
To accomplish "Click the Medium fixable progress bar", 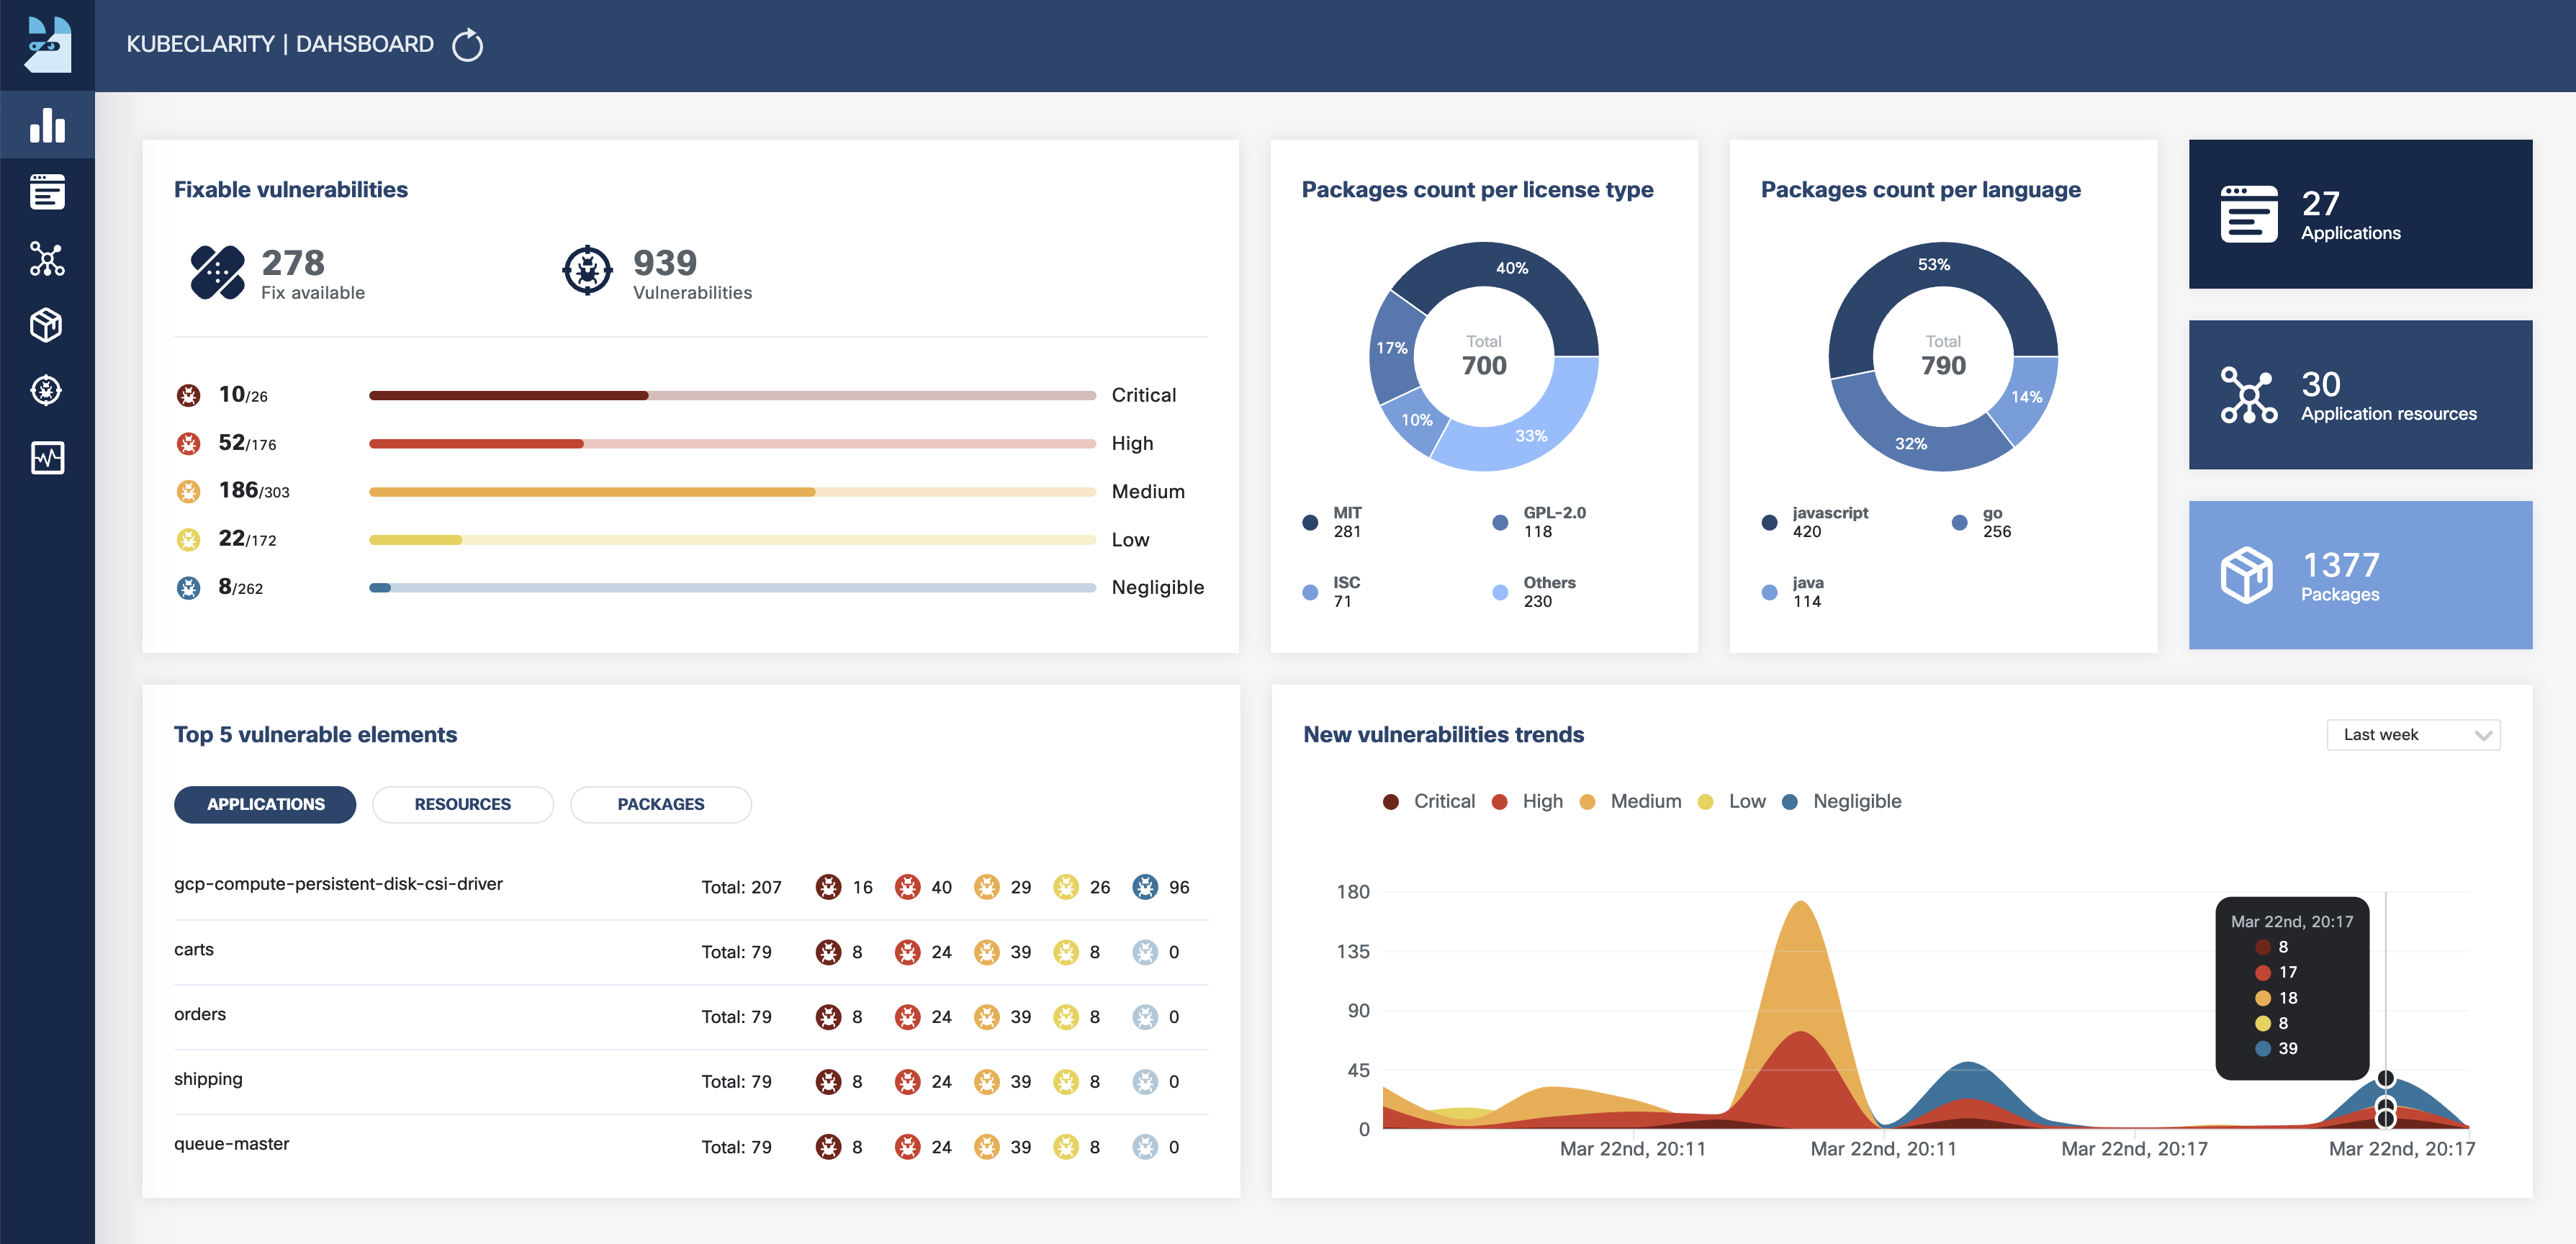I will (732, 492).
